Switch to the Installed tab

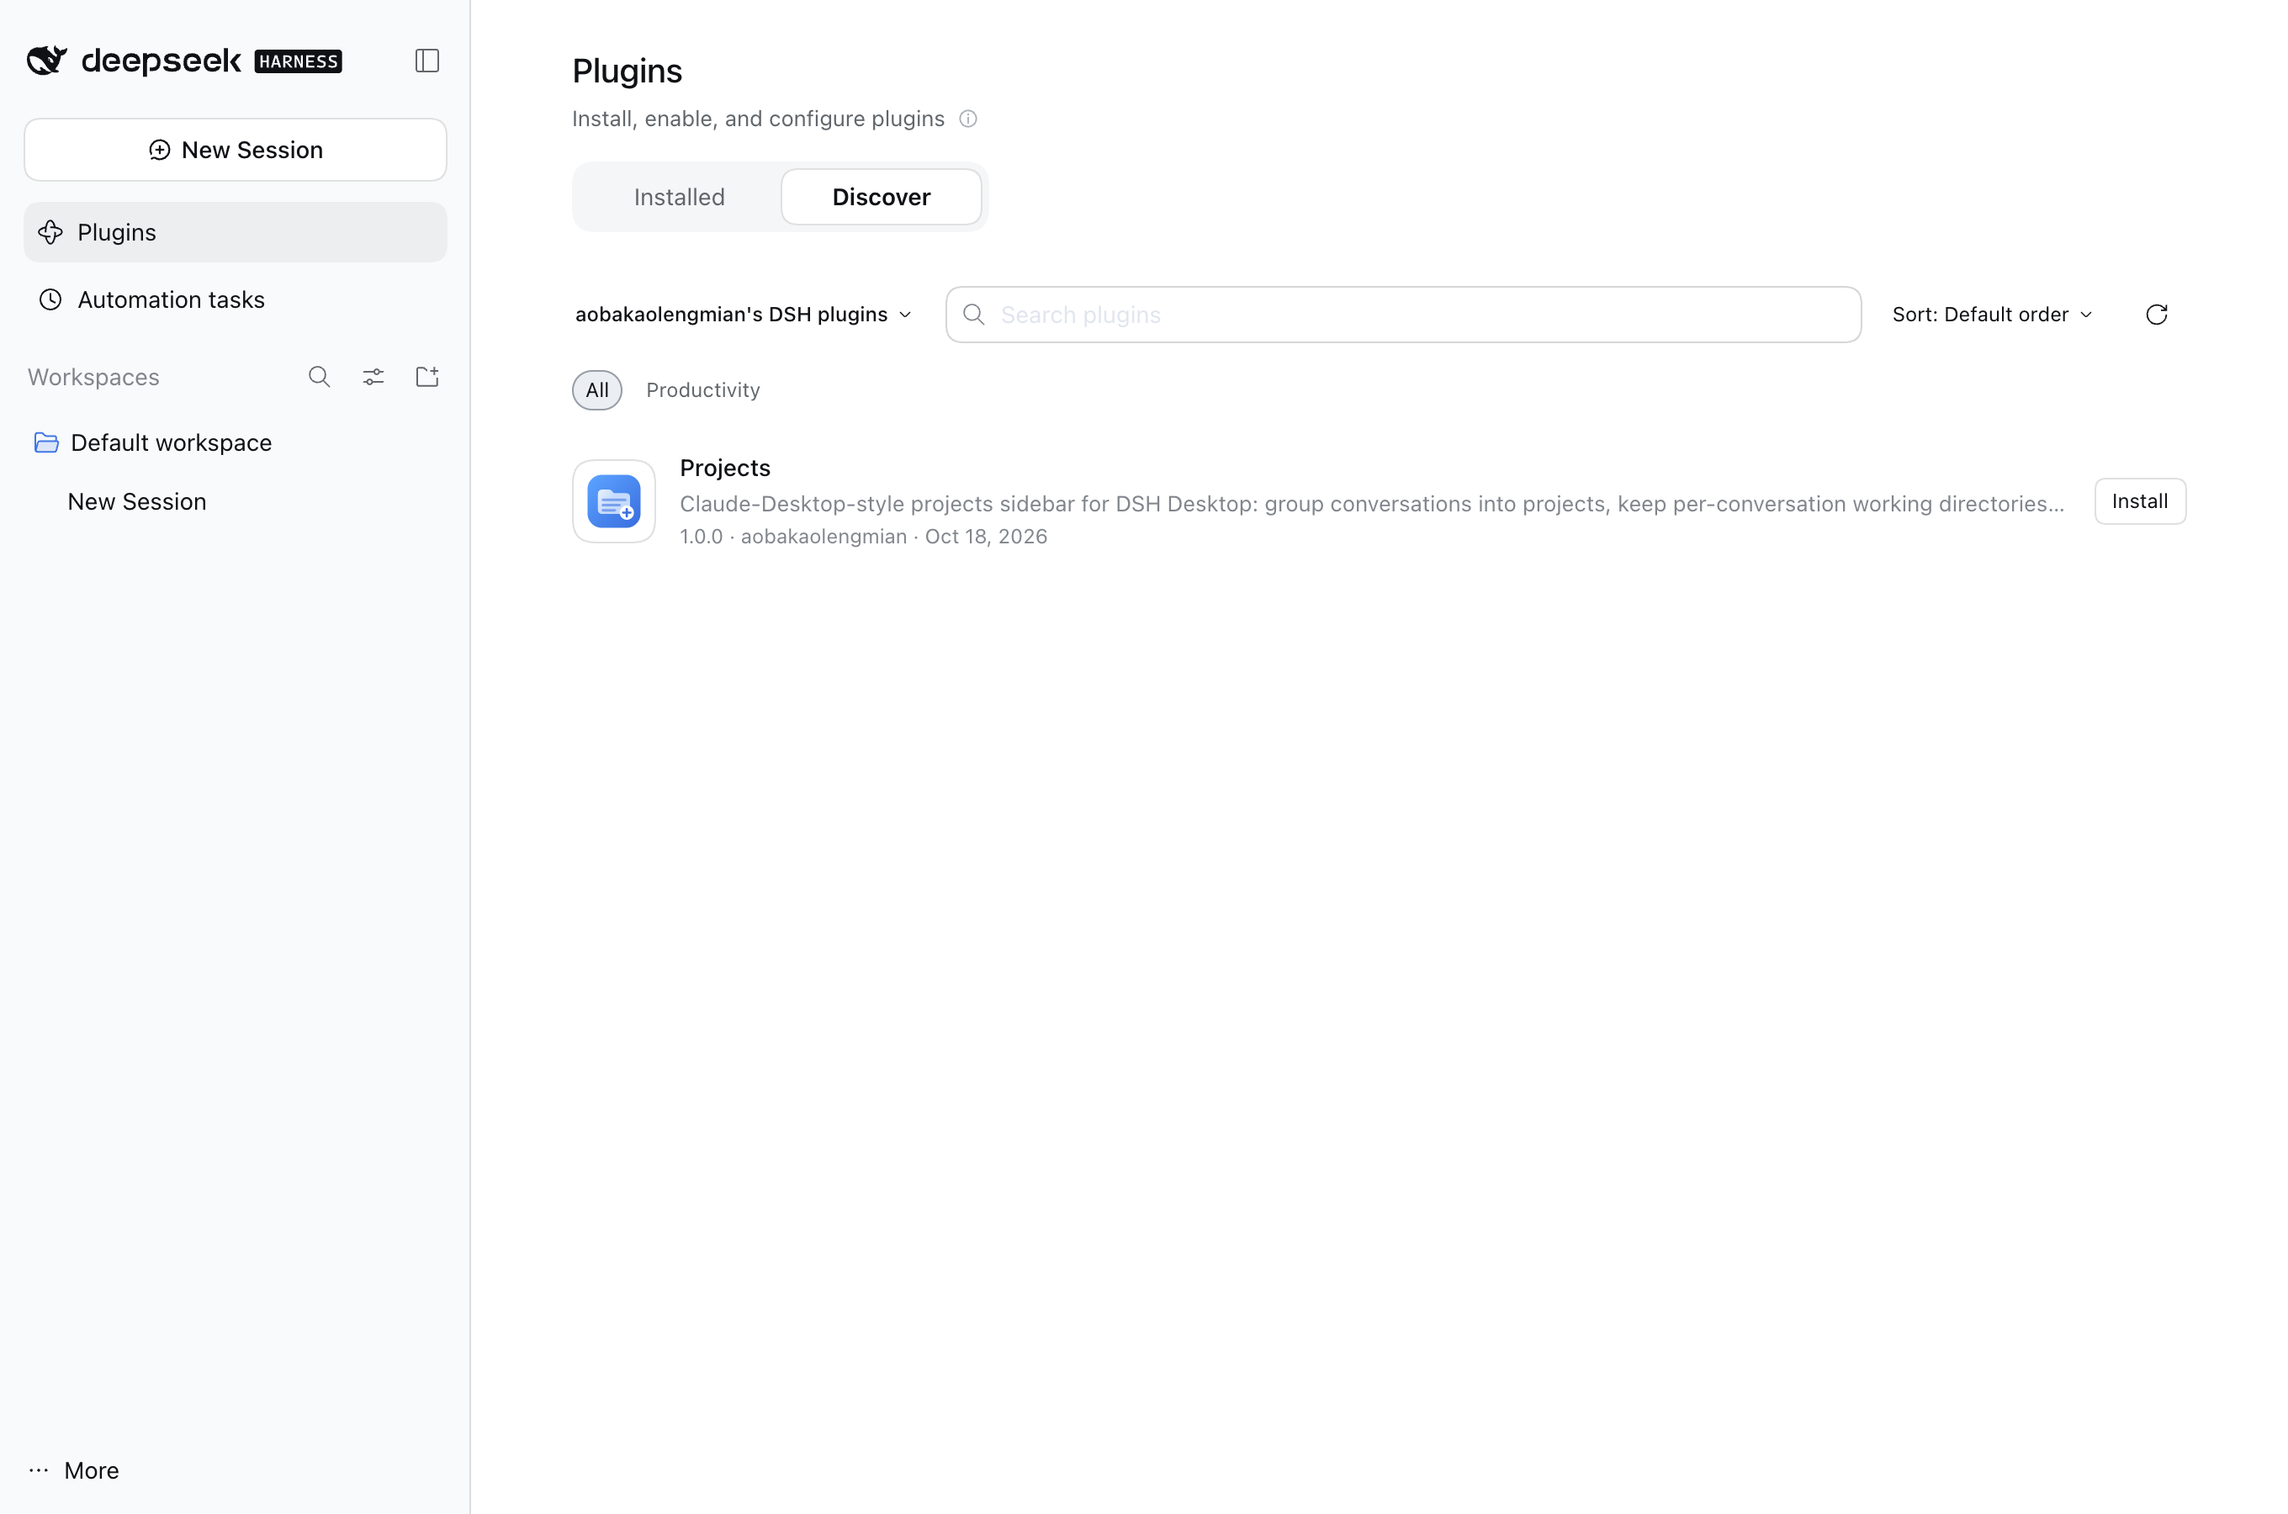680,197
